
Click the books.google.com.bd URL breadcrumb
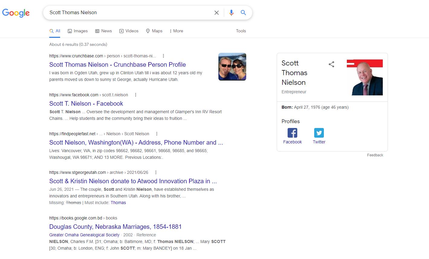click(x=83, y=218)
